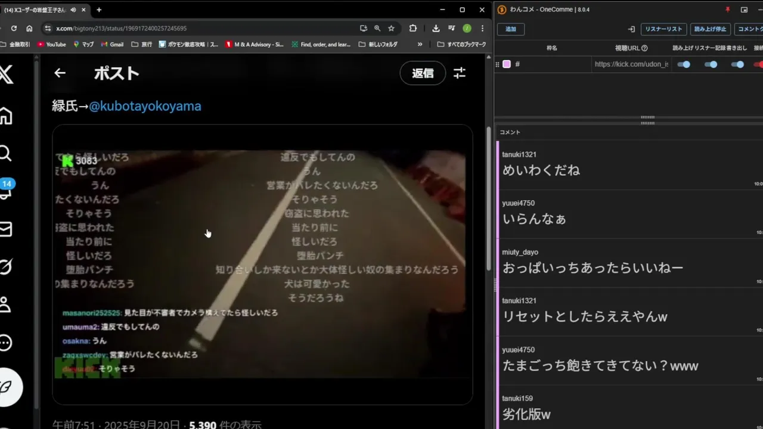Open reply sorting filter icon
Screen dimensions: 763x429
click(x=460, y=73)
